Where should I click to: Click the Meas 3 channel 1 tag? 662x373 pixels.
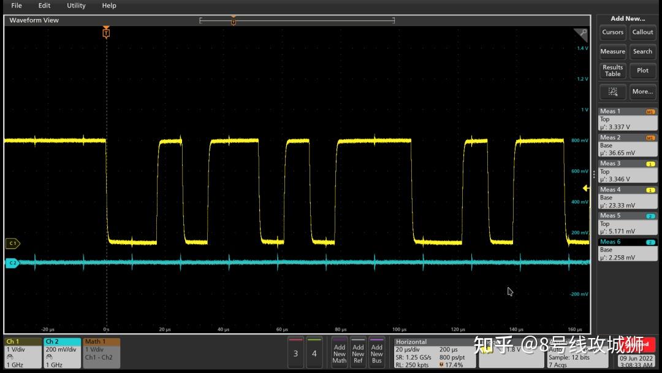coord(650,164)
